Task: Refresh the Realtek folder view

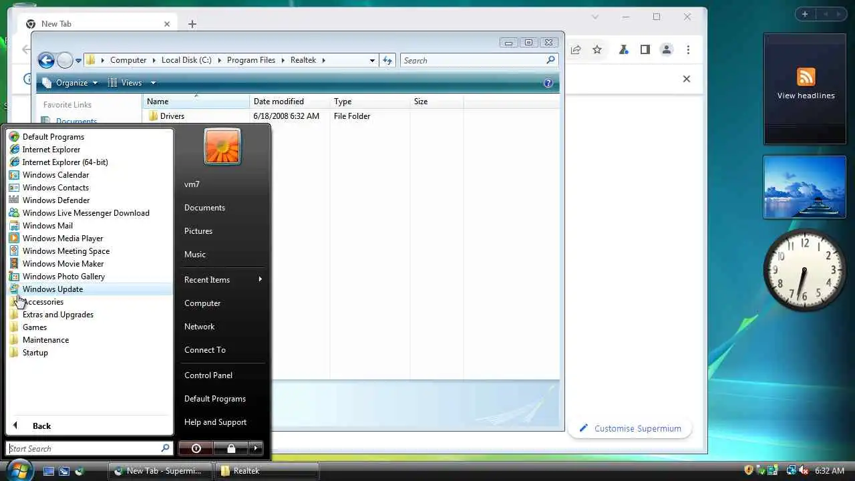Action: click(387, 60)
